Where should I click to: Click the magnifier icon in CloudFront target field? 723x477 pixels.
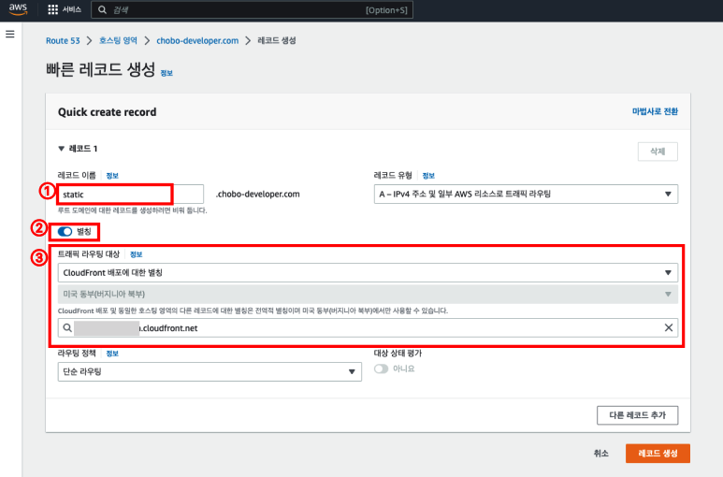click(x=67, y=327)
